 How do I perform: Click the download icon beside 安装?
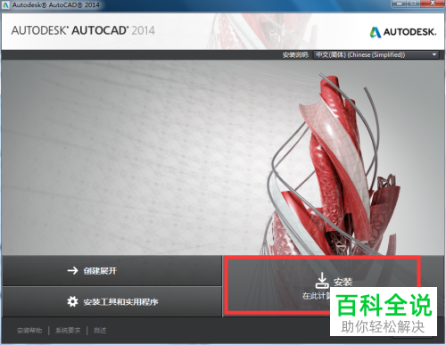pyautogui.click(x=322, y=281)
